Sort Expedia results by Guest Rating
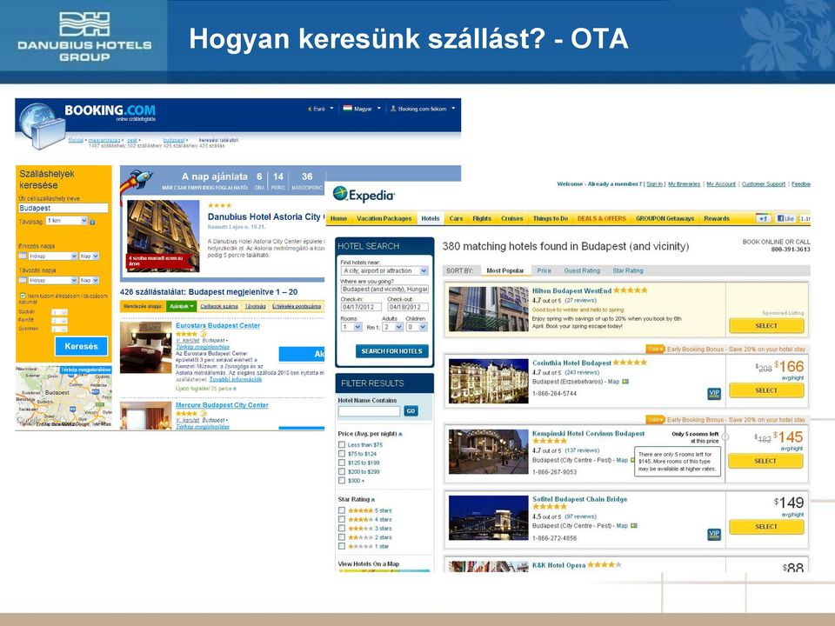 coord(582,271)
